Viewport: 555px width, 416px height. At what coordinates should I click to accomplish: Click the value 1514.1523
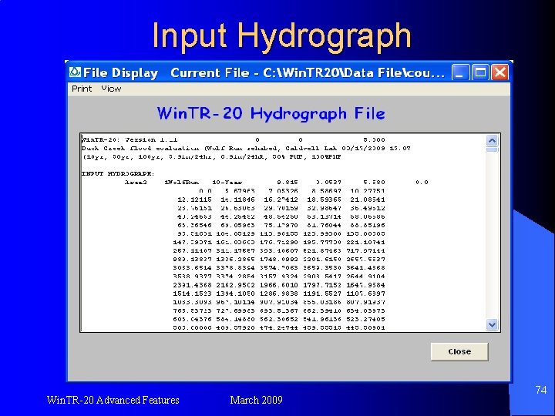click(192, 294)
